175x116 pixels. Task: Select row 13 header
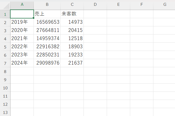click(5, 112)
